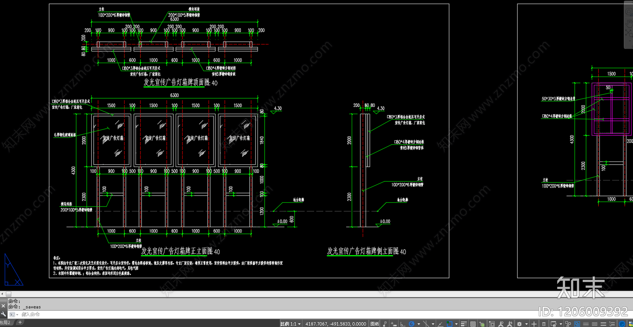Image resolution: width=633 pixels, height=327 pixels.
Task: Toggle lineweight display
Action: [464, 324]
